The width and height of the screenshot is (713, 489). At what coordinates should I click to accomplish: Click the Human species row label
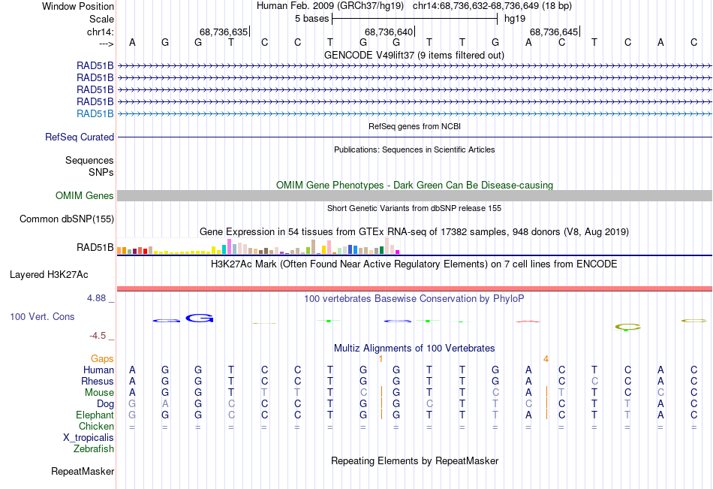[x=98, y=370]
